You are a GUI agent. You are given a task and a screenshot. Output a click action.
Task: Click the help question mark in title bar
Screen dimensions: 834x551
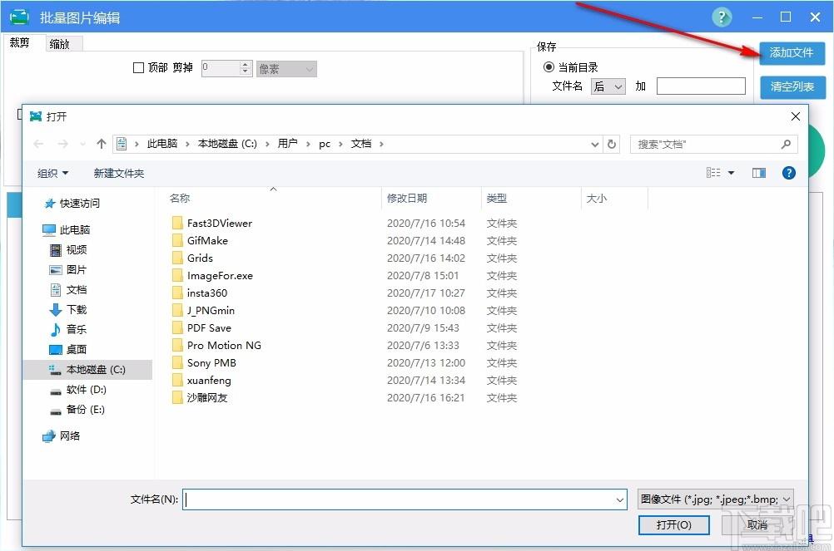[722, 17]
